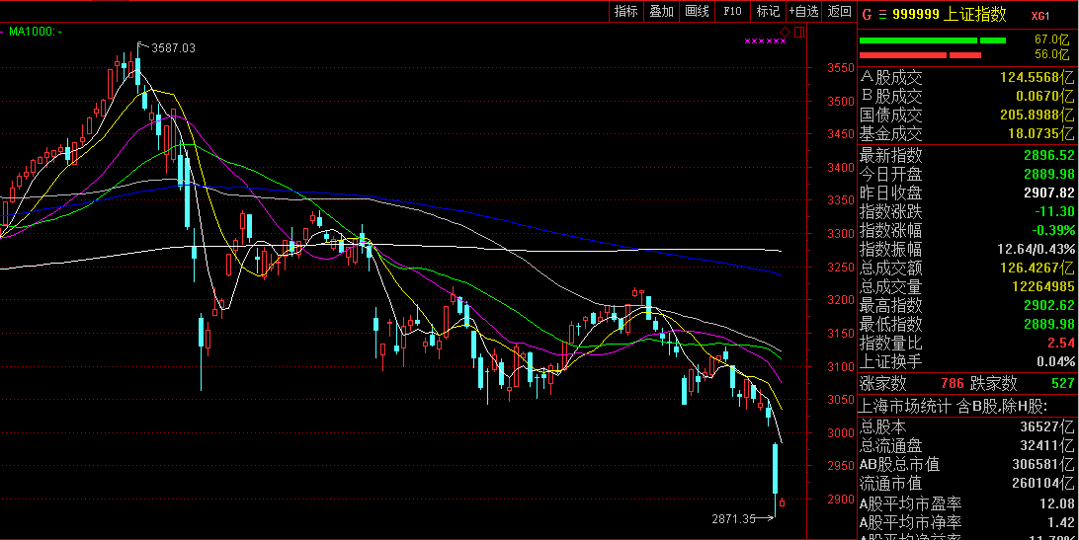The image size is (1079, 540).
Task: Click the red G icon
Action: [x=867, y=15]
